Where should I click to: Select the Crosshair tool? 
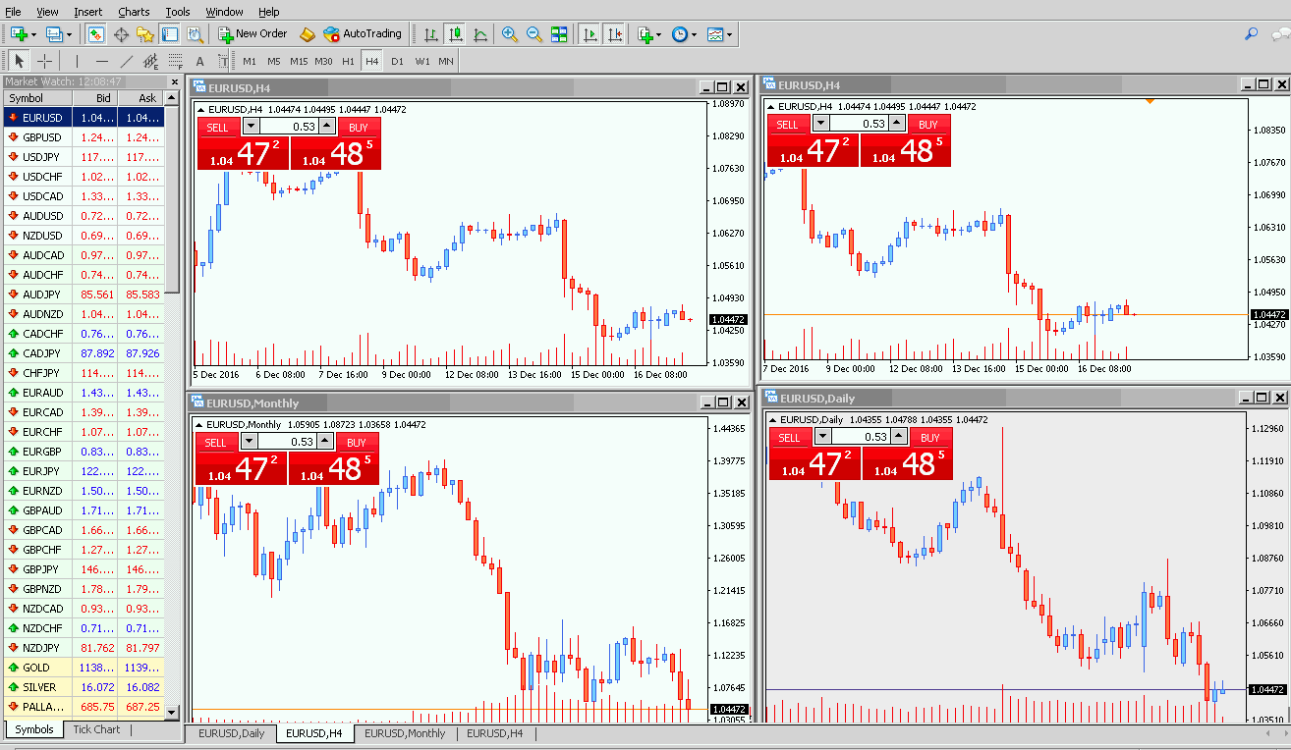[x=44, y=60]
